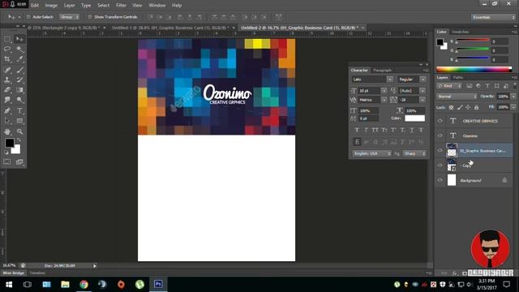Toggle Faux Bold in Character panel
This screenshot has width=519, height=292.
coord(357,130)
